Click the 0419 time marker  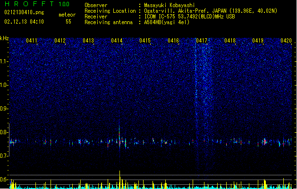(258, 41)
